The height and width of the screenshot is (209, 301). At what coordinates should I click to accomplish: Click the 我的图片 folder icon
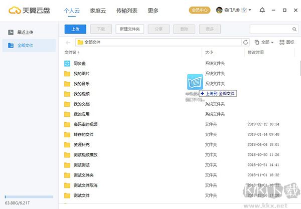(x=67, y=74)
